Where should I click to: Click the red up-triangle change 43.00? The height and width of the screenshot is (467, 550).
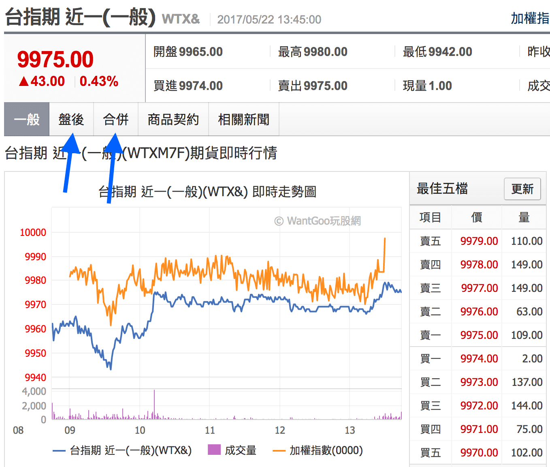click(x=42, y=81)
